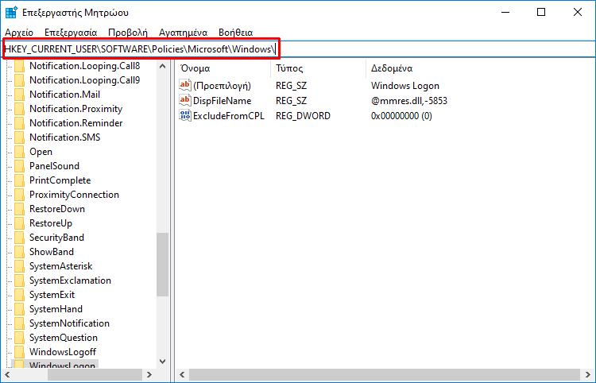Click the Windows Logon data cell
Screen dimensions: 596x383
(x=404, y=86)
